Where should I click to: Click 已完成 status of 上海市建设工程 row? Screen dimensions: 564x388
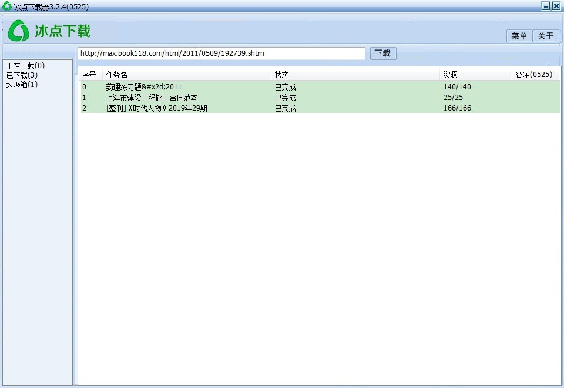point(286,98)
